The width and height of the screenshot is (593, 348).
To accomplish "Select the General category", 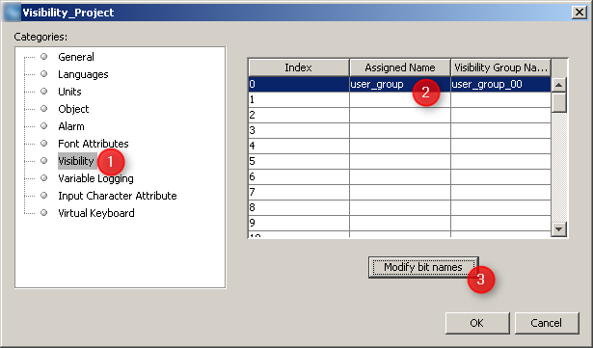I will point(75,57).
